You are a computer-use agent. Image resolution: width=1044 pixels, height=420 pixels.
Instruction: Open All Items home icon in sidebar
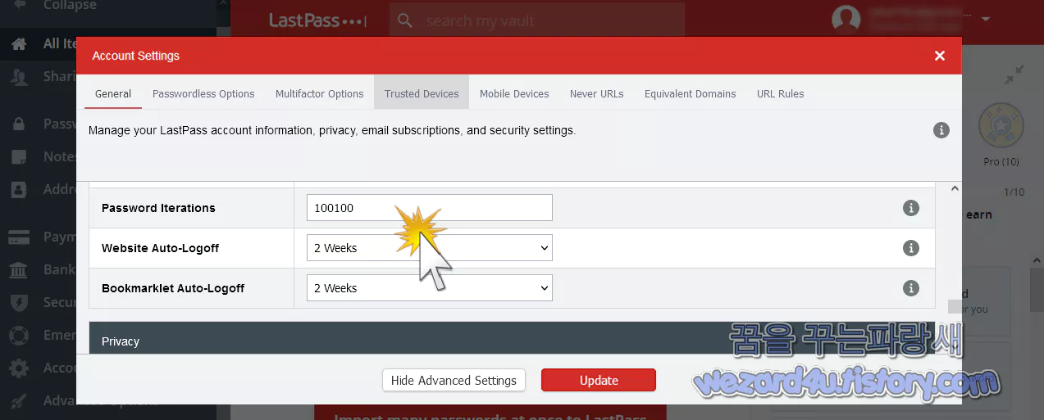19,44
